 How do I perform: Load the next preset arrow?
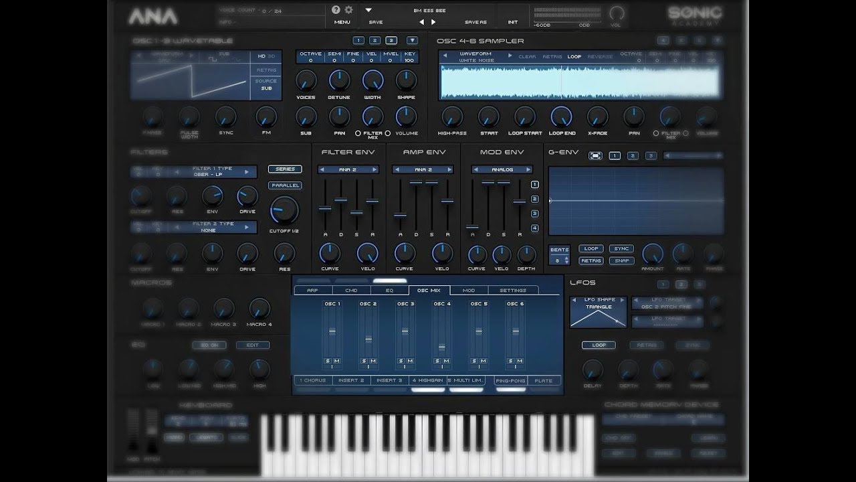tap(433, 22)
